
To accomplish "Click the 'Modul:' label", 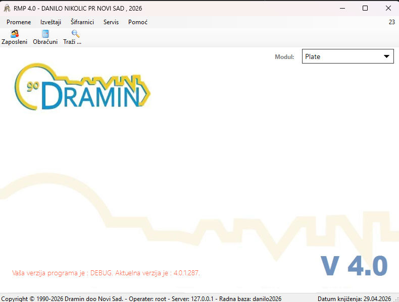I will pyautogui.click(x=284, y=56).
